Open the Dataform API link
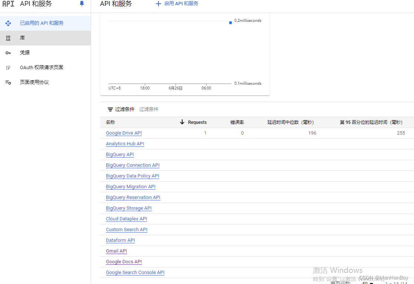Image resolution: width=414 pixels, height=284 pixels. [120, 240]
